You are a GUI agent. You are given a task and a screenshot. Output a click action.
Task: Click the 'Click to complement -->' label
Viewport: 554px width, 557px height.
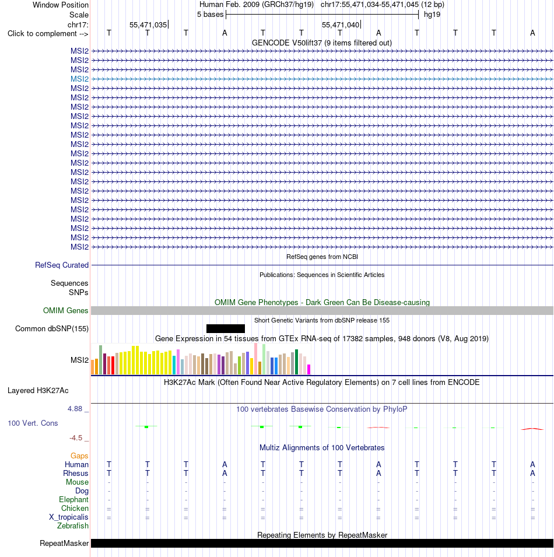pyautogui.click(x=48, y=34)
